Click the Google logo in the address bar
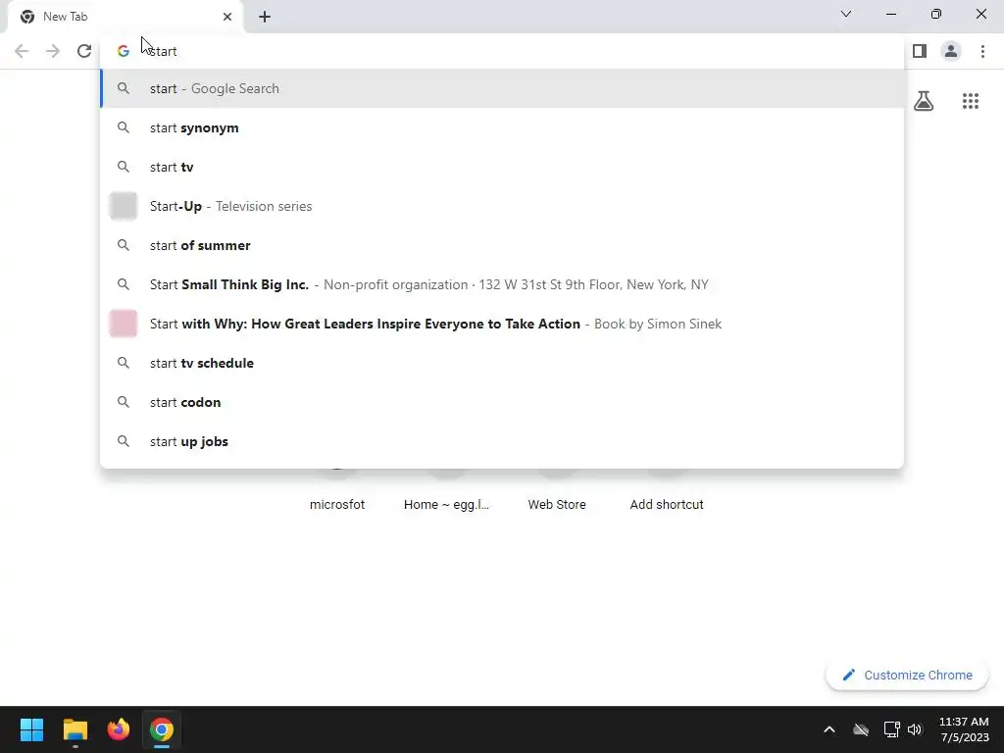 point(123,51)
